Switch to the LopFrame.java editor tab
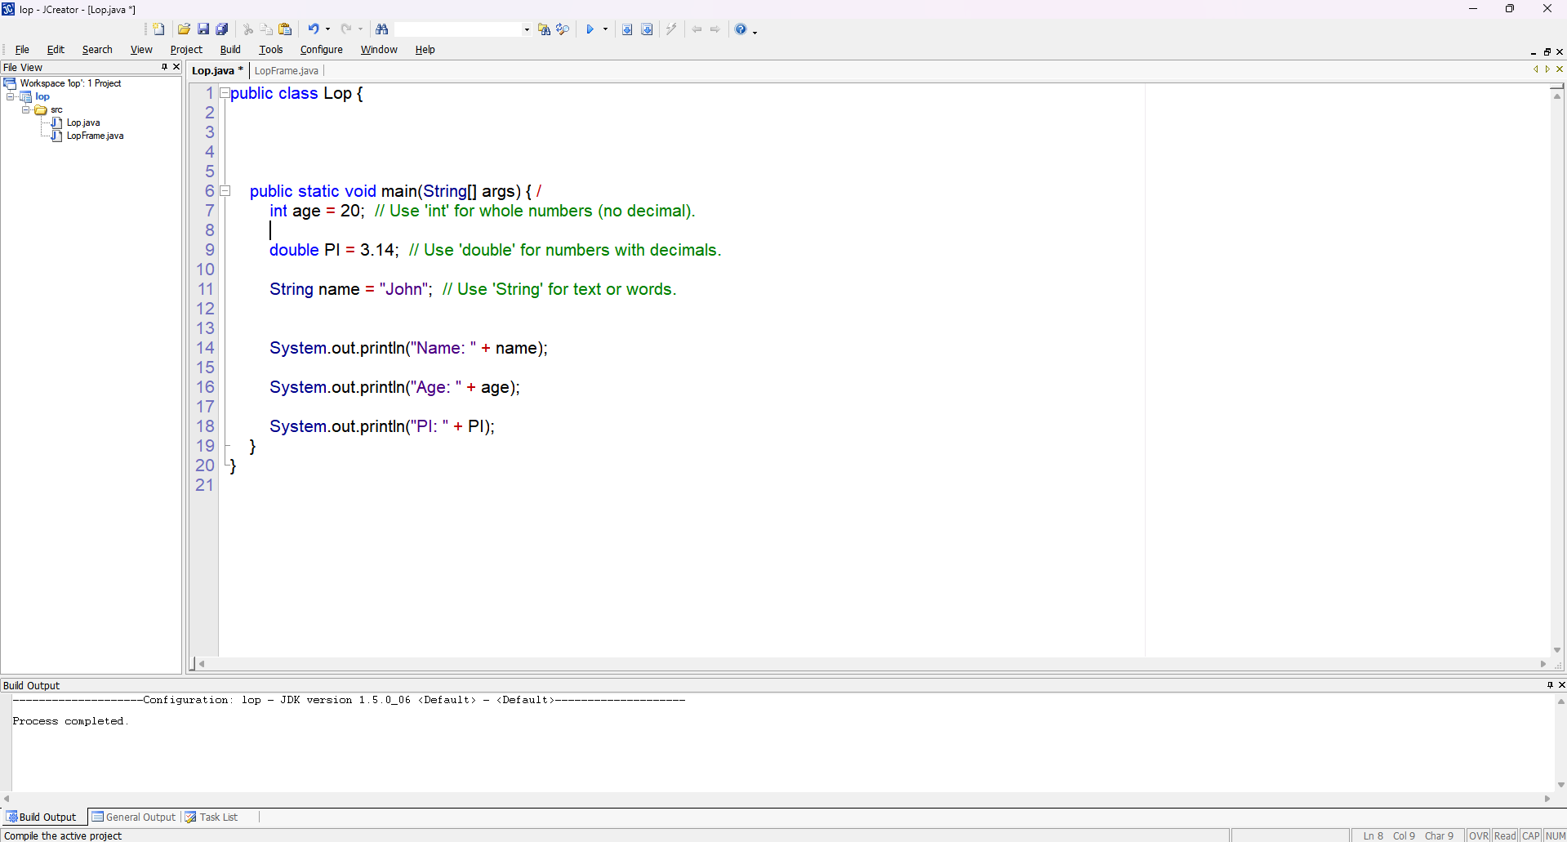The height and width of the screenshot is (842, 1567). pyautogui.click(x=287, y=71)
